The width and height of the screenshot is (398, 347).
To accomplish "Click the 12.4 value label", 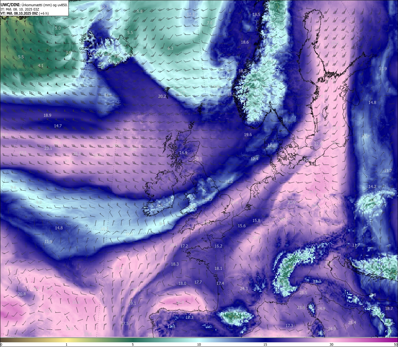I will (x=254, y=159).
